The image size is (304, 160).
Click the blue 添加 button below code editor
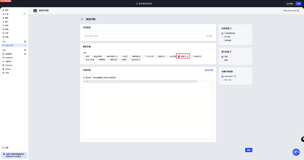[x=248, y=150]
